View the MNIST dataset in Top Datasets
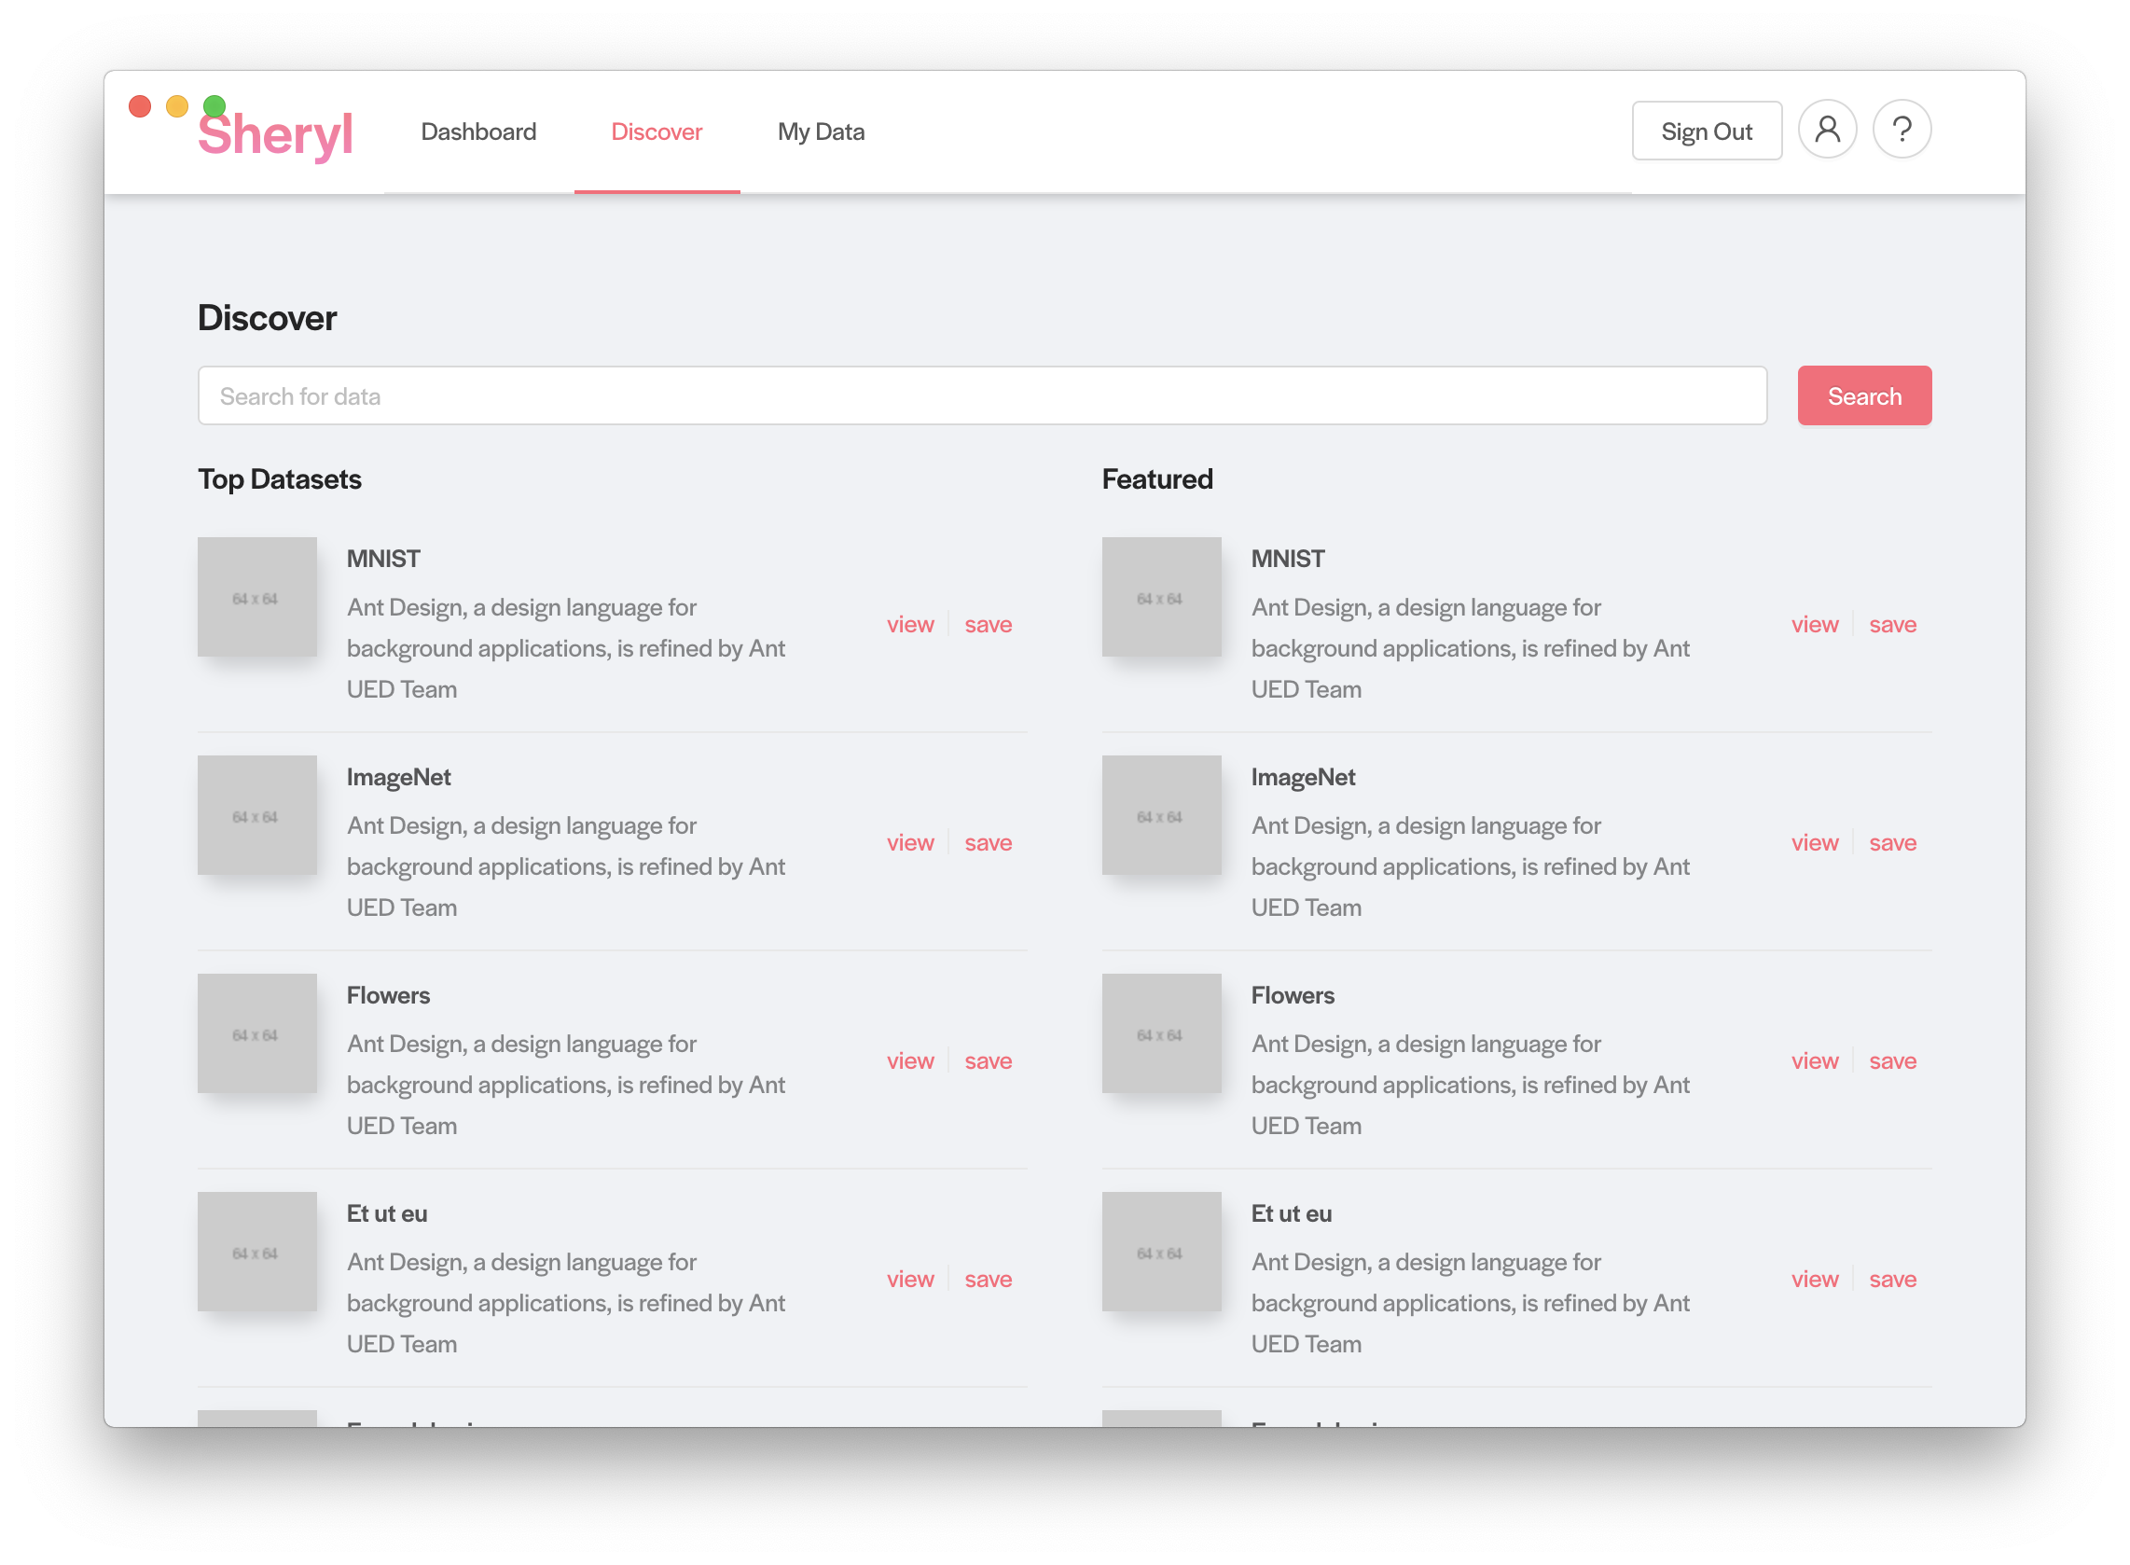Screen dimensions: 2130x1565 909,624
